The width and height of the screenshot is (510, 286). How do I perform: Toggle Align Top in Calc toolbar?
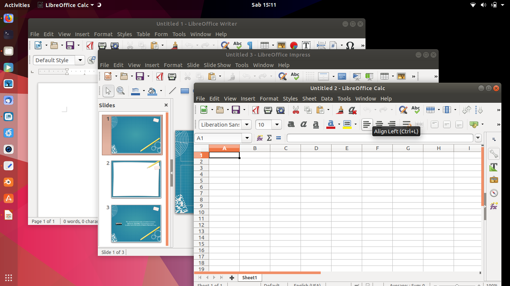click(x=434, y=124)
